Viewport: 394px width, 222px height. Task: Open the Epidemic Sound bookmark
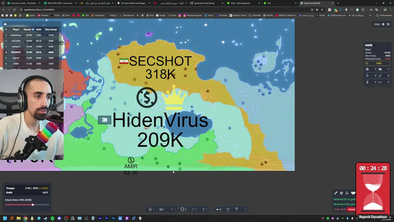click(x=238, y=15)
